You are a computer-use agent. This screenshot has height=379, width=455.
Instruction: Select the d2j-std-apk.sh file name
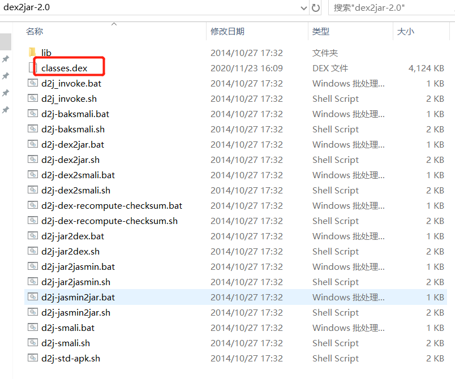[71, 359]
